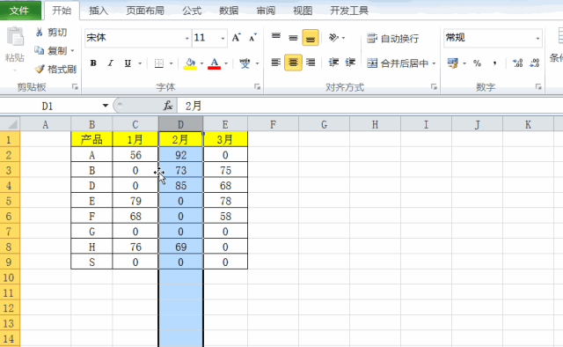Toggle italic formatting
Image resolution: width=563 pixels, height=347 pixels.
tap(110, 63)
